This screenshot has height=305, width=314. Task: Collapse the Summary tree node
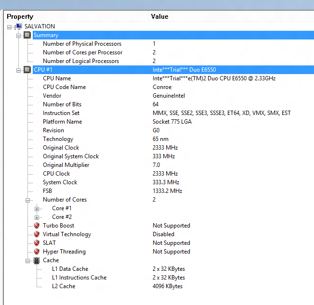[x=18, y=36]
